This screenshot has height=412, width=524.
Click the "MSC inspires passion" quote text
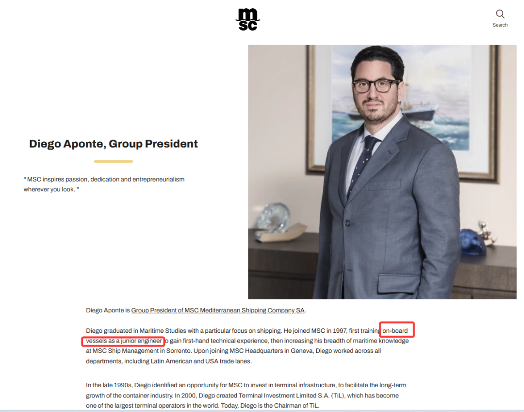click(x=104, y=184)
